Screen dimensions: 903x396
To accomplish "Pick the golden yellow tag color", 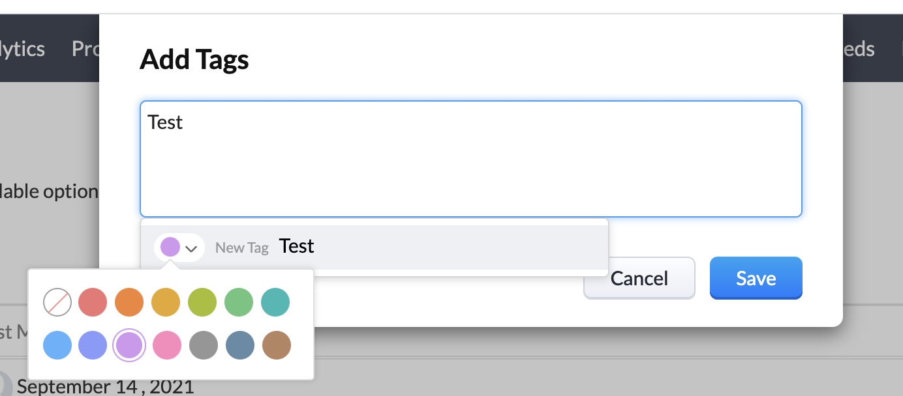I will [166, 302].
